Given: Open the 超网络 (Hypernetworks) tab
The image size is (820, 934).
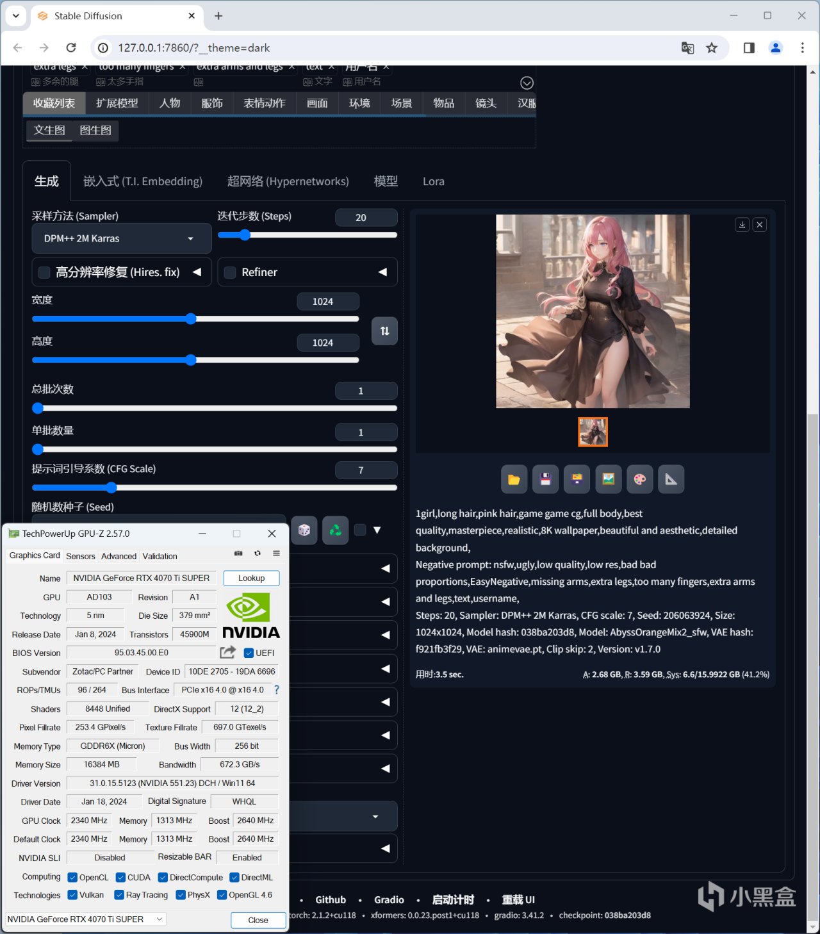Looking at the screenshot, I should point(288,182).
